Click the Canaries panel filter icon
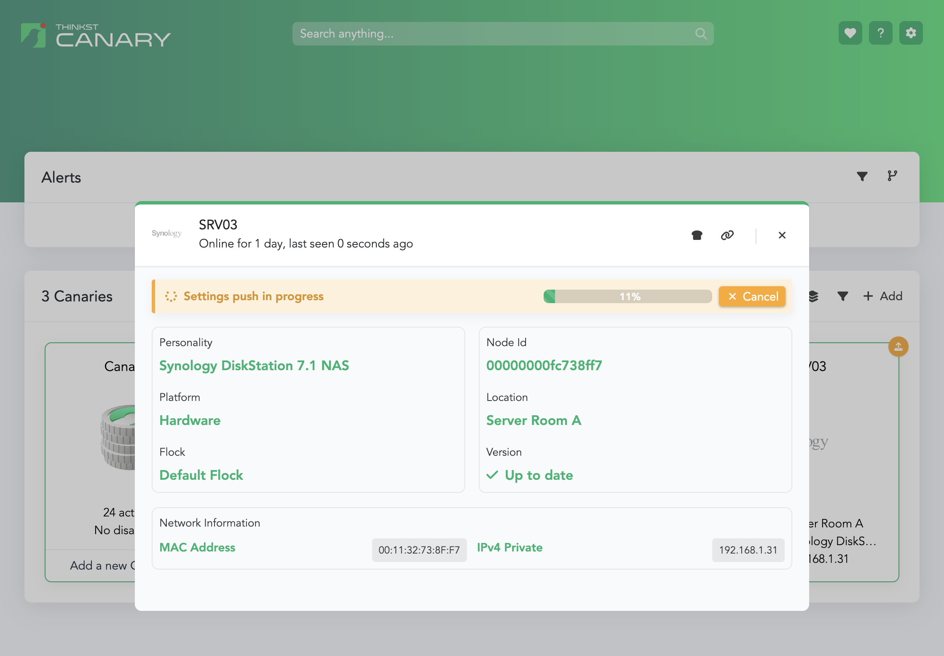The image size is (944, 656). tap(842, 296)
